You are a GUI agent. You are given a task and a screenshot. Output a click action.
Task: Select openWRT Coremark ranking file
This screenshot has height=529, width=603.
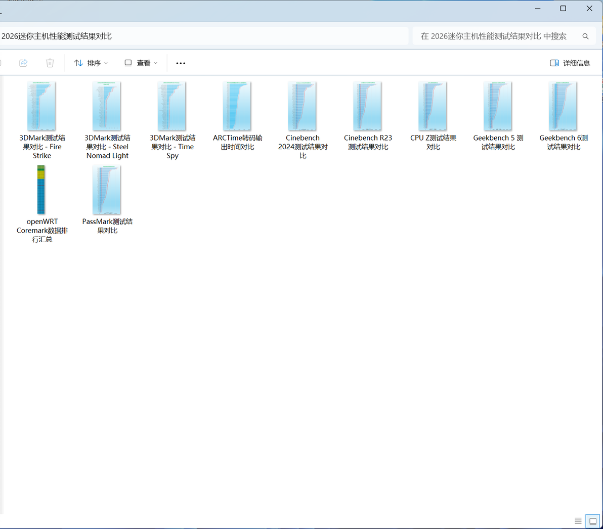[x=42, y=204]
